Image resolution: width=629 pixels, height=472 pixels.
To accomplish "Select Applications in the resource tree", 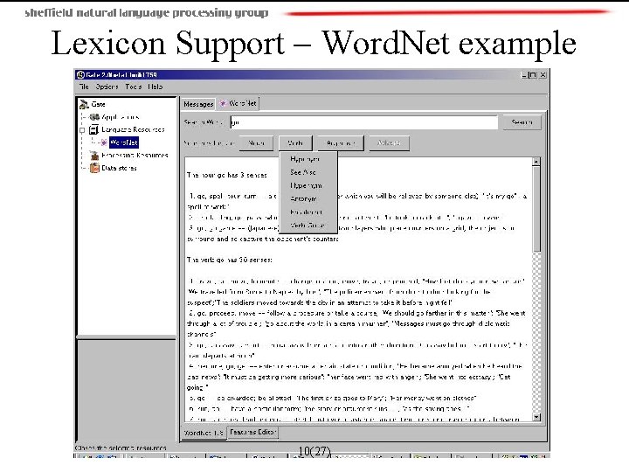I will (x=121, y=117).
